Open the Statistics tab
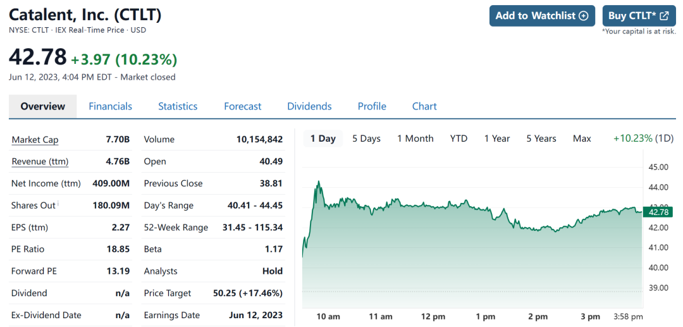The height and width of the screenshot is (327, 683). point(178,106)
